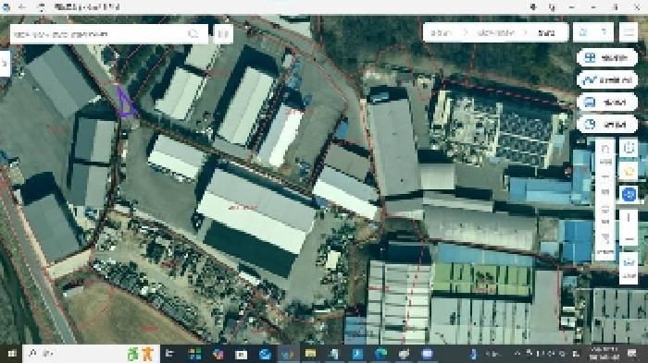Click the refresh icon in the title bar

41,7
